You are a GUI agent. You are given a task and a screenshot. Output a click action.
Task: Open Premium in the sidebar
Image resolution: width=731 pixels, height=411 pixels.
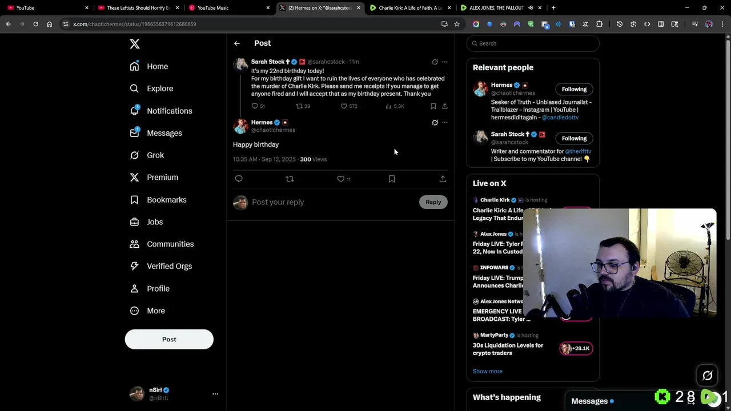(x=154, y=177)
